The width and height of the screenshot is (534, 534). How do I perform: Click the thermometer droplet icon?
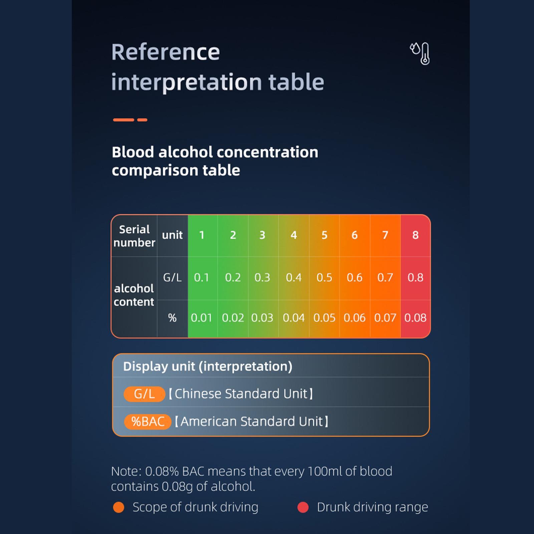pos(420,53)
